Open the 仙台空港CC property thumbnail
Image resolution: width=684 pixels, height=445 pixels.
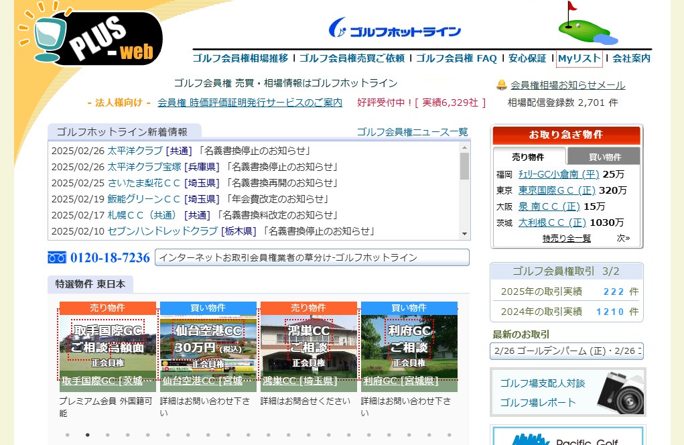(208, 345)
